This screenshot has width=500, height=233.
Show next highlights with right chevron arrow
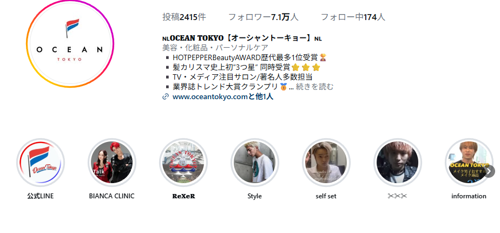pos(489,171)
